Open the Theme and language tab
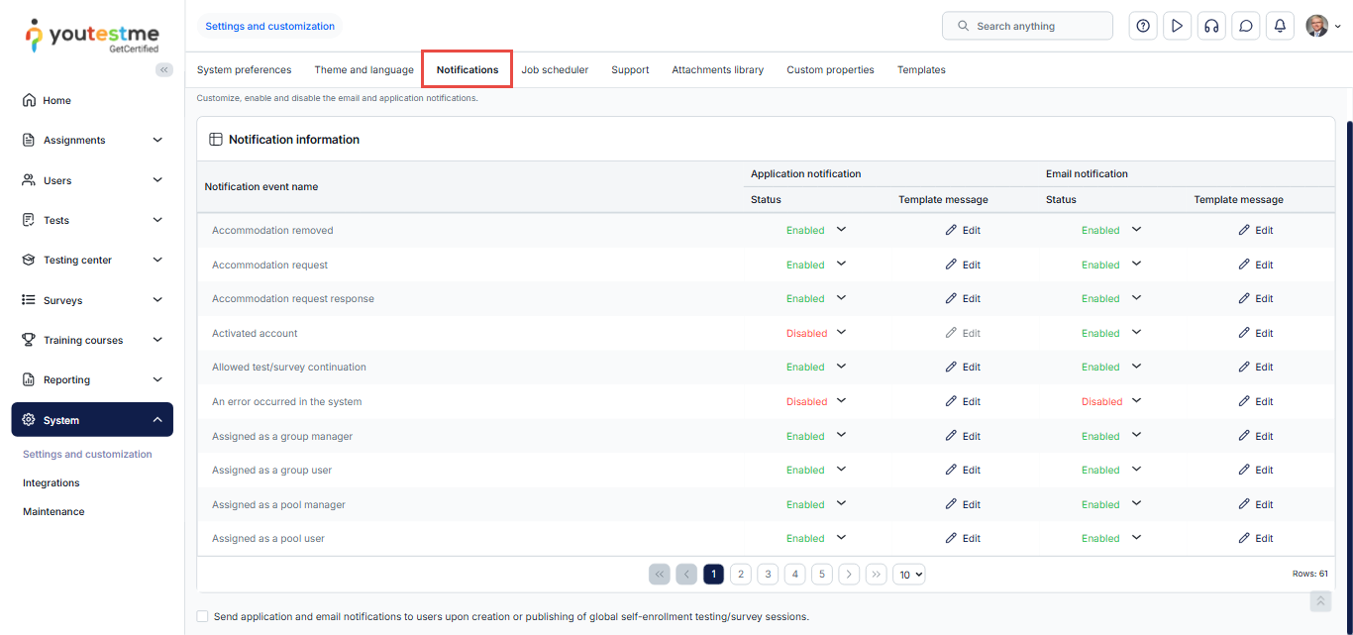This screenshot has height=635, width=1353. [x=364, y=69]
